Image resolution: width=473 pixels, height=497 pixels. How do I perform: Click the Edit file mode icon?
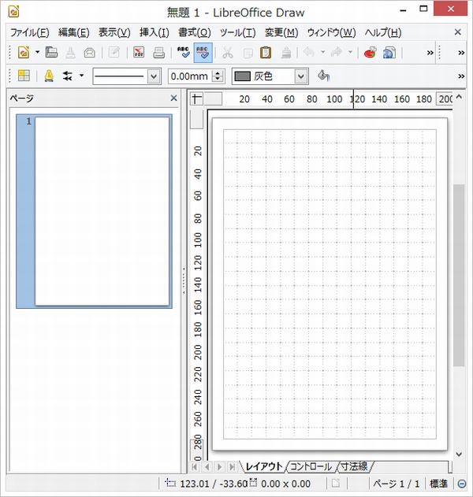click(x=114, y=52)
